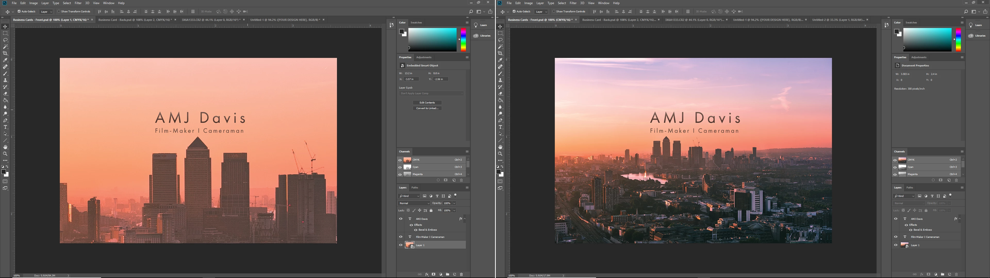990x278 pixels.
Task: Click Create new group folder icon in left Layers panel
Action: (448, 275)
